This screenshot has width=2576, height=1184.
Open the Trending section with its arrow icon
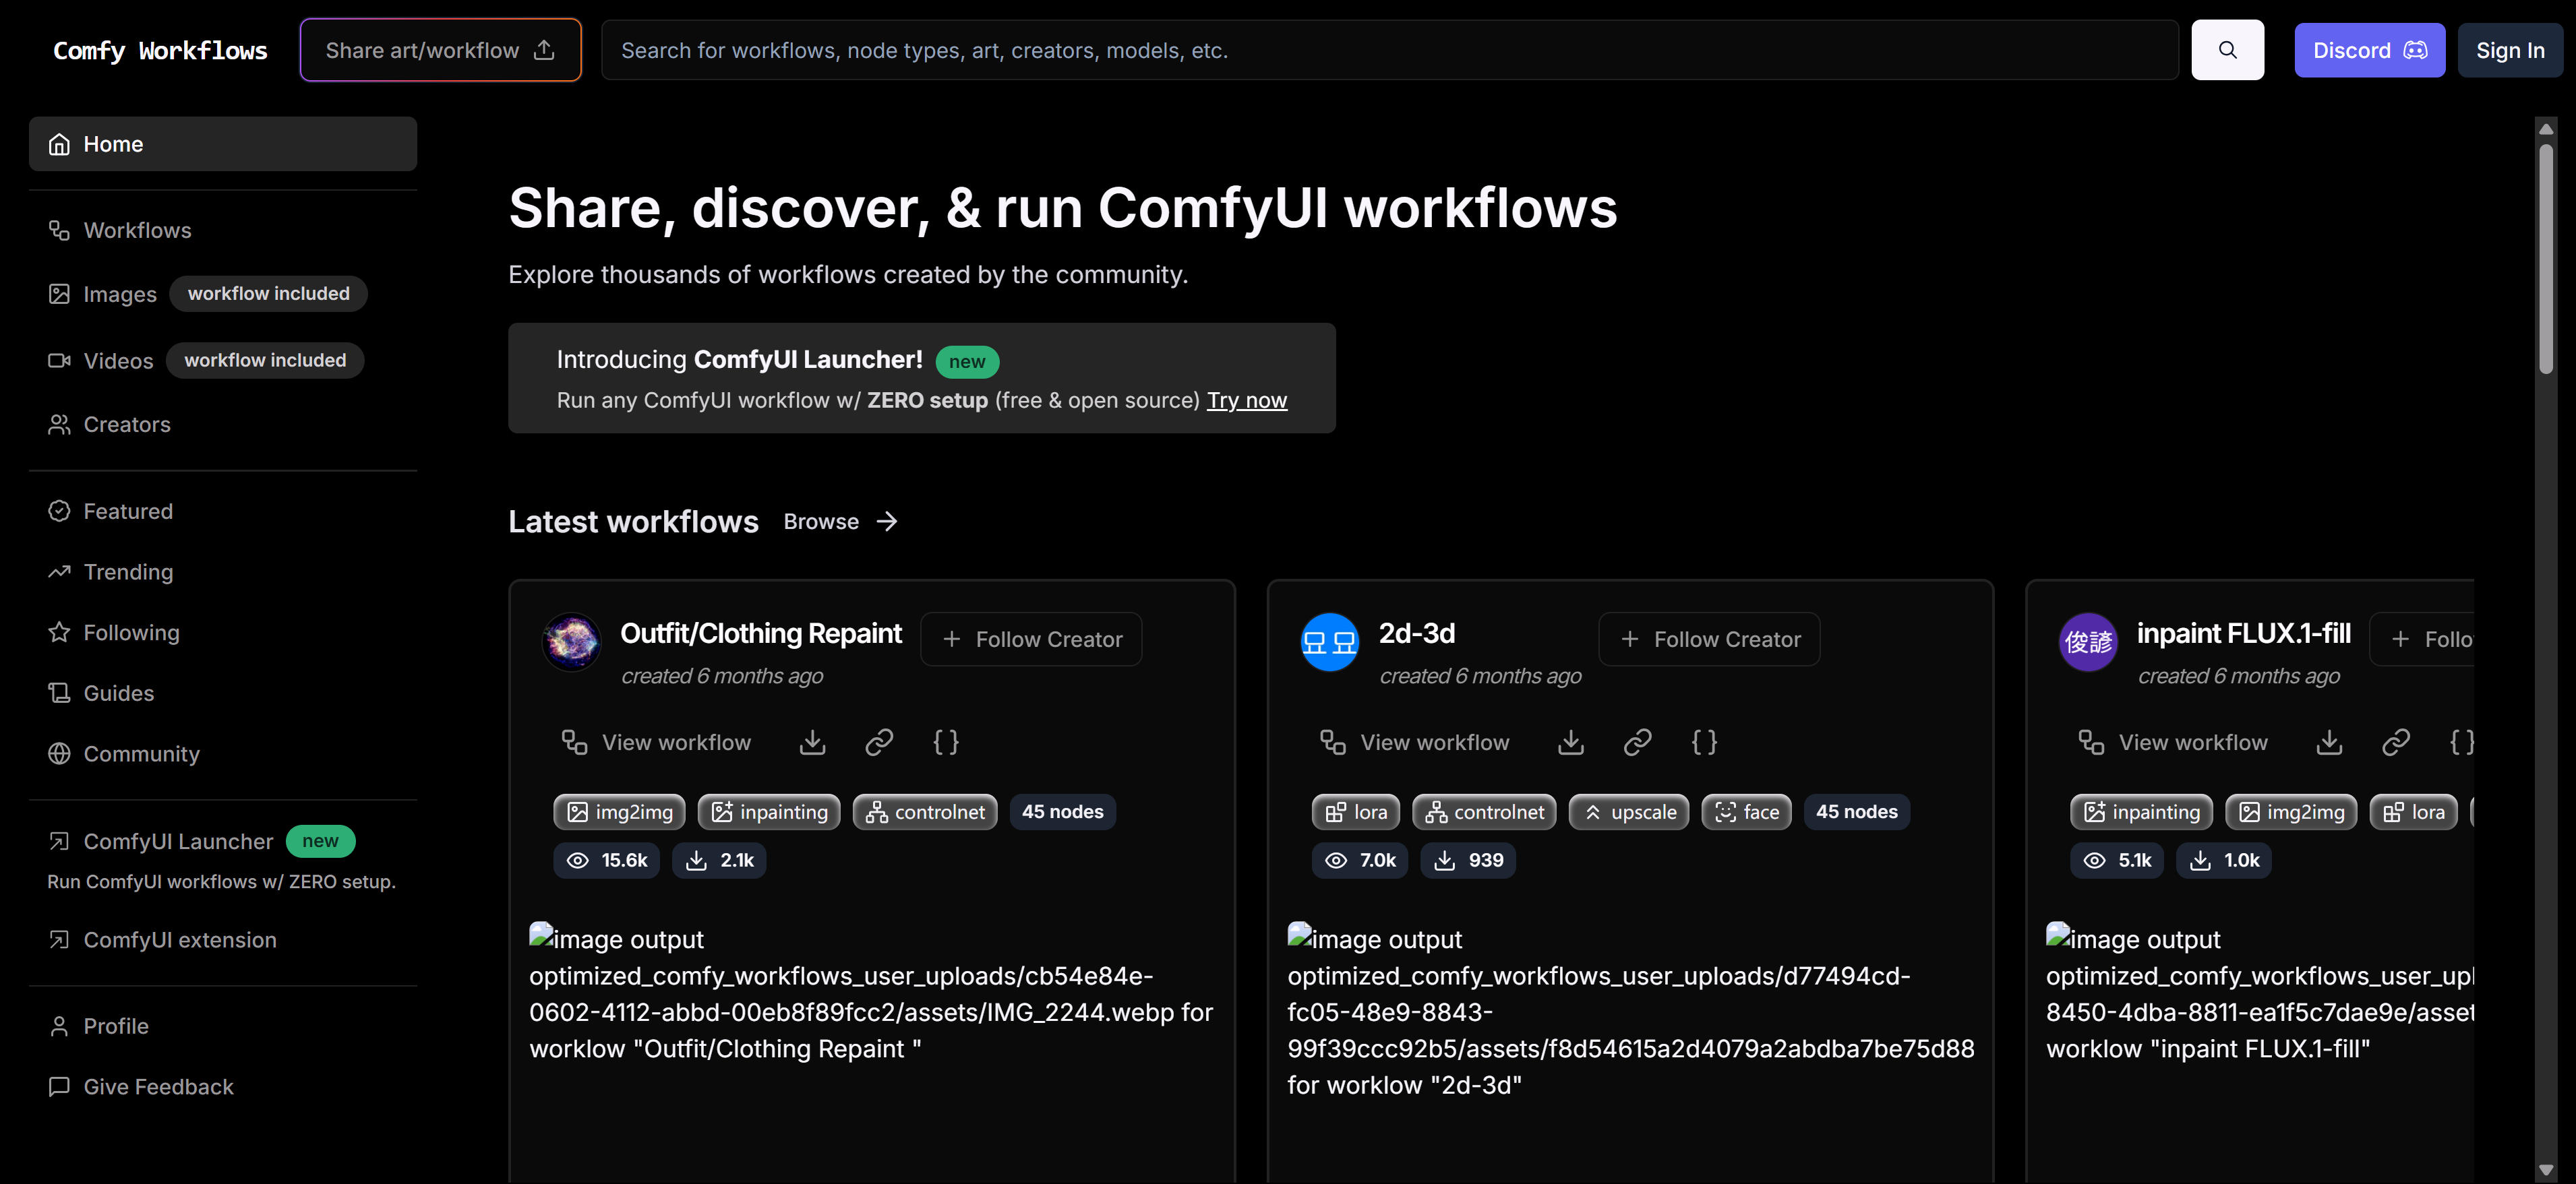coord(59,571)
